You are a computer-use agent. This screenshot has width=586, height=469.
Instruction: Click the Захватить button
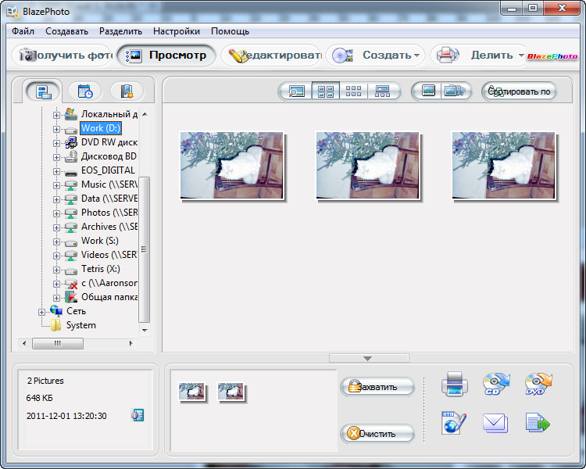377,387
